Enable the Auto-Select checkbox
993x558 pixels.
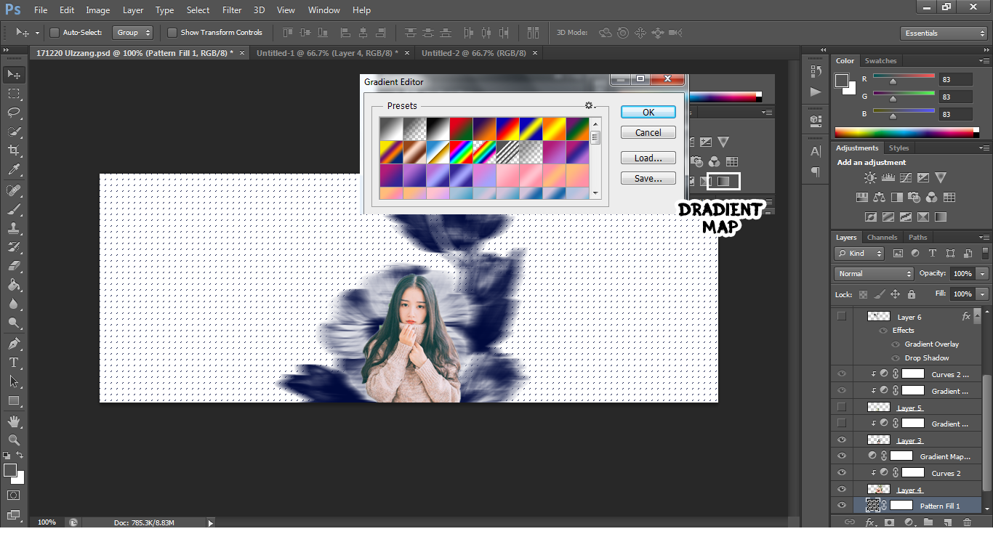[55, 33]
